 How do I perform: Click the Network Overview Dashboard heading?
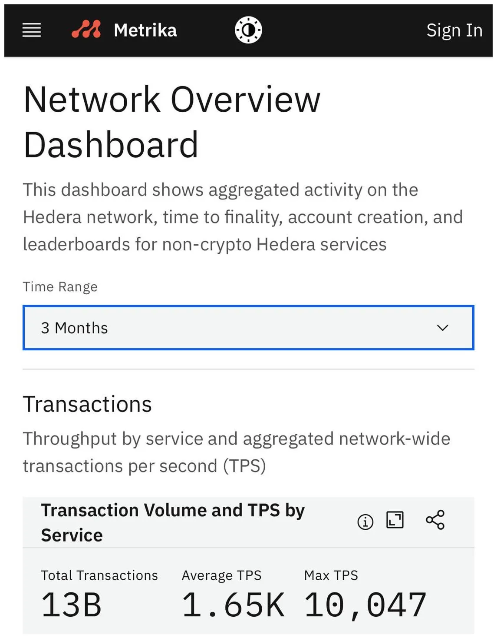click(172, 122)
